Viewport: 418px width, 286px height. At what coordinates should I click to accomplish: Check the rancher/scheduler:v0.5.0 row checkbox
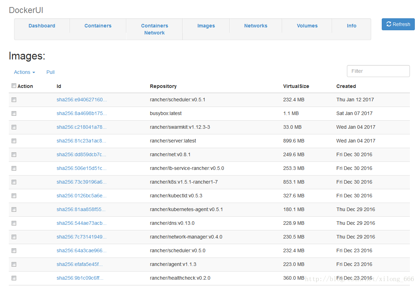tap(14, 250)
